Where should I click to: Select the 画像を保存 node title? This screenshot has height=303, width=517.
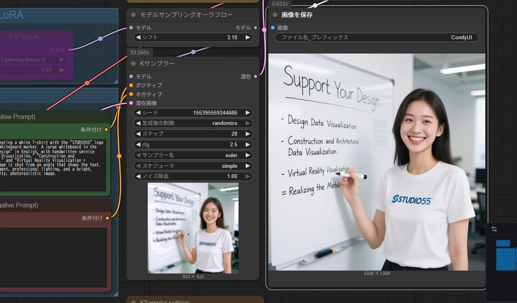click(x=297, y=15)
